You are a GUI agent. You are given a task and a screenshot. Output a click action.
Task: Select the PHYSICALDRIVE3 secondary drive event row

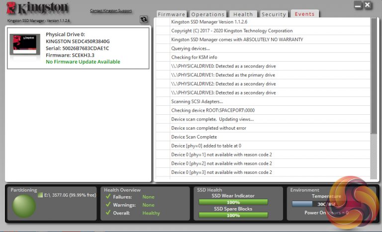pos(263,92)
